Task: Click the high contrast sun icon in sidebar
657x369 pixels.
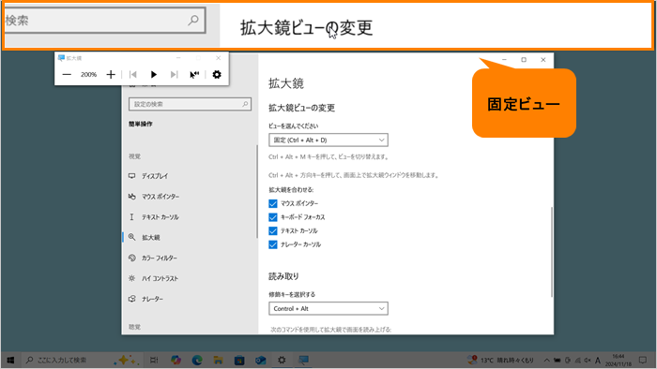Action: pos(132,278)
